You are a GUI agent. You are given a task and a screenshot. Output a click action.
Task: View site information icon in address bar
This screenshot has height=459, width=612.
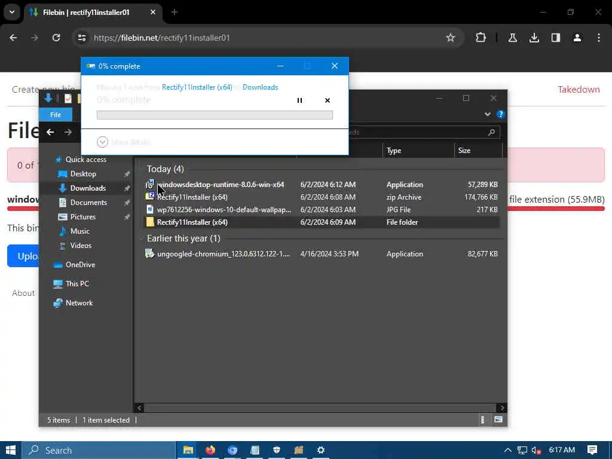point(81,38)
